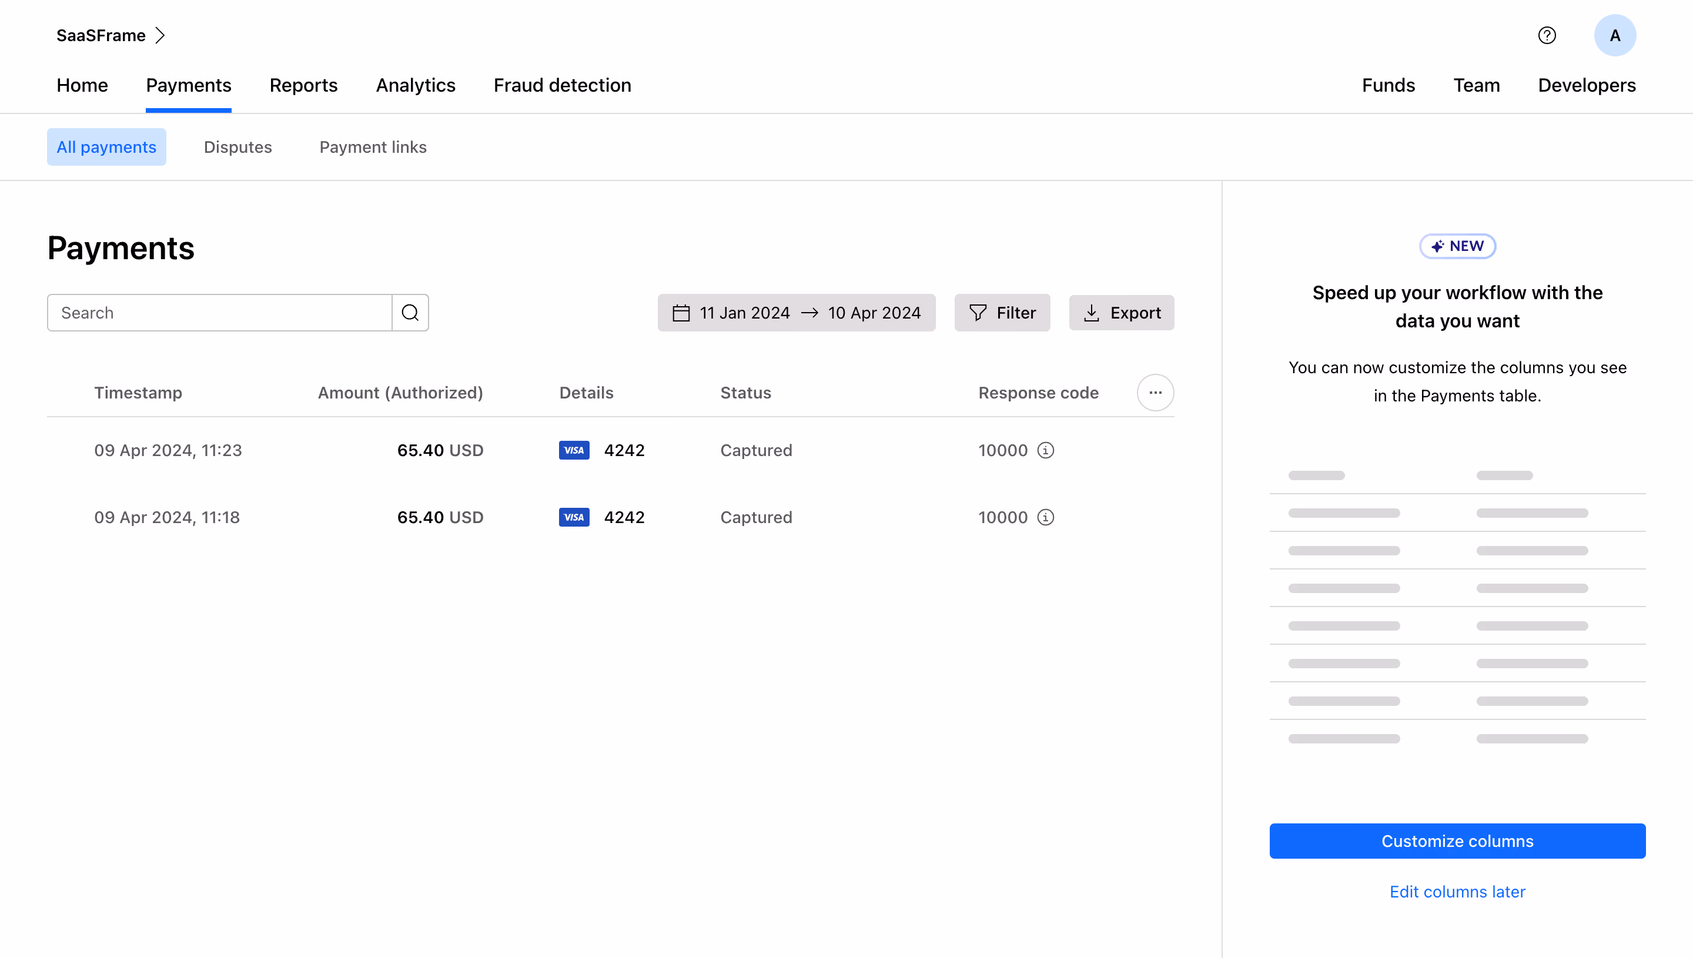Info icon for 11:18 payment response code

click(1046, 517)
